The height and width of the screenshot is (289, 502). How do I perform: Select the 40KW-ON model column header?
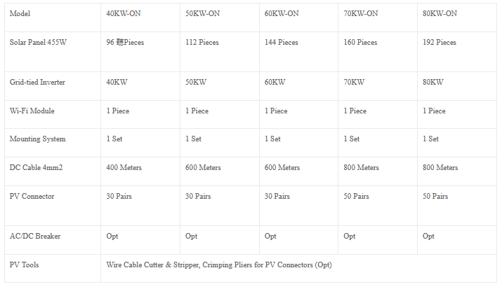124,14
